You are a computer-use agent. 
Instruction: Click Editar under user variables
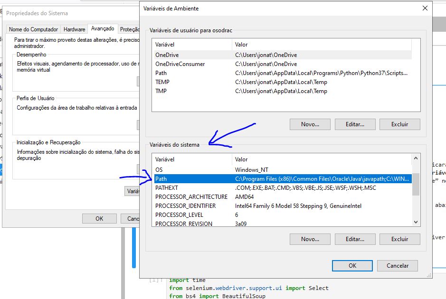click(x=354, y=124)
